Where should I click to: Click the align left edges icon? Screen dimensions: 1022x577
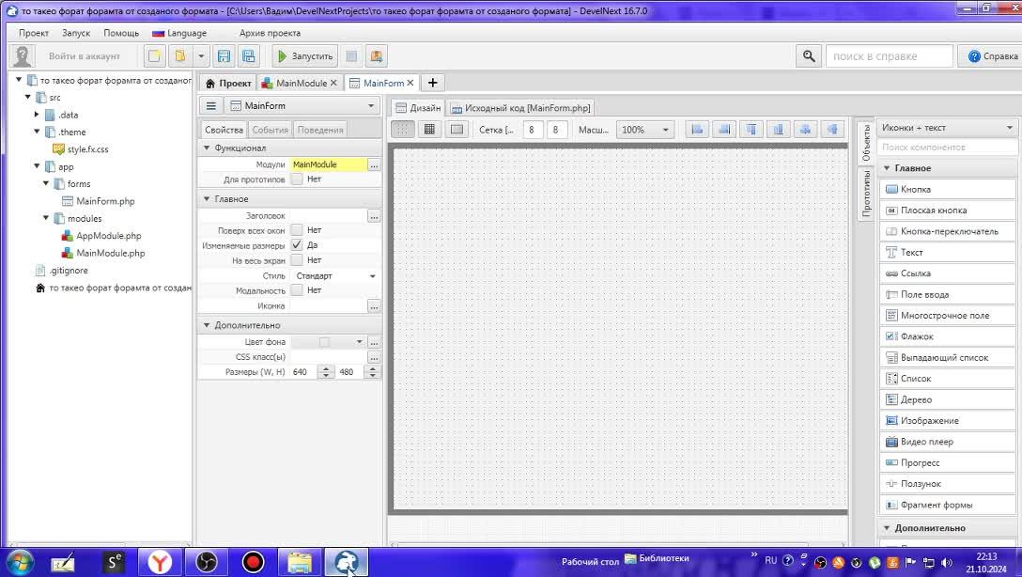(697, 130)
